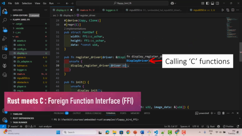Expand the TIMELINE section

tap(18, 114)
